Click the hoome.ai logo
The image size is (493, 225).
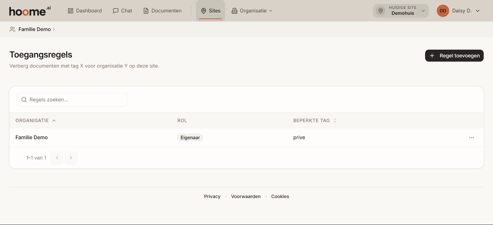pyautogui.click(x=30, y=11)
